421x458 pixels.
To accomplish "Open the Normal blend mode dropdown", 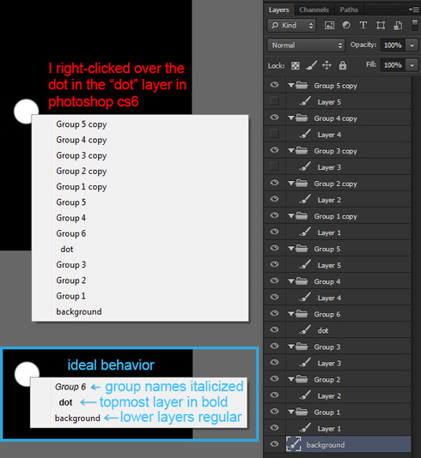I will pyautogui.click(x=306, y=45).
